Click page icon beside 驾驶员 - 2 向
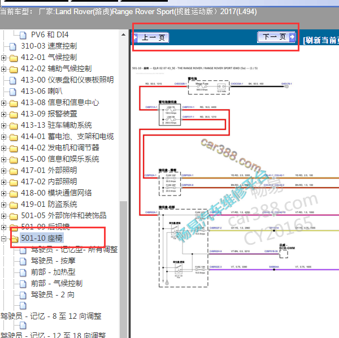Screen dimensions: 339x338 (x=23, y=295)
